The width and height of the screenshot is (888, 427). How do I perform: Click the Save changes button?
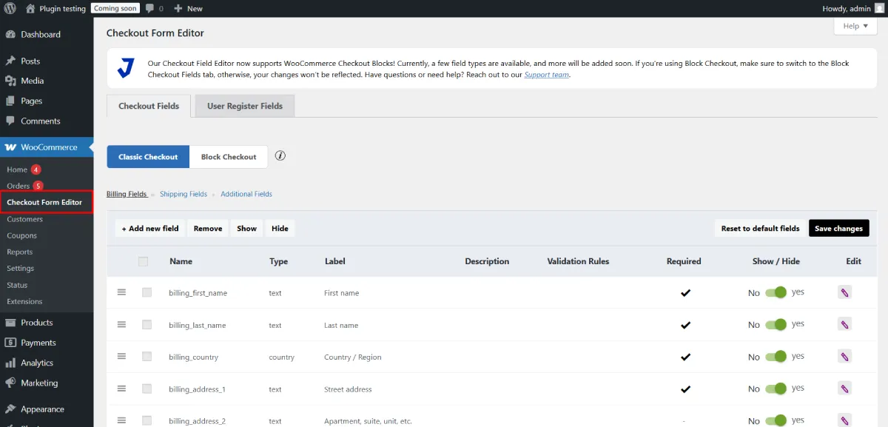[838, 229]
